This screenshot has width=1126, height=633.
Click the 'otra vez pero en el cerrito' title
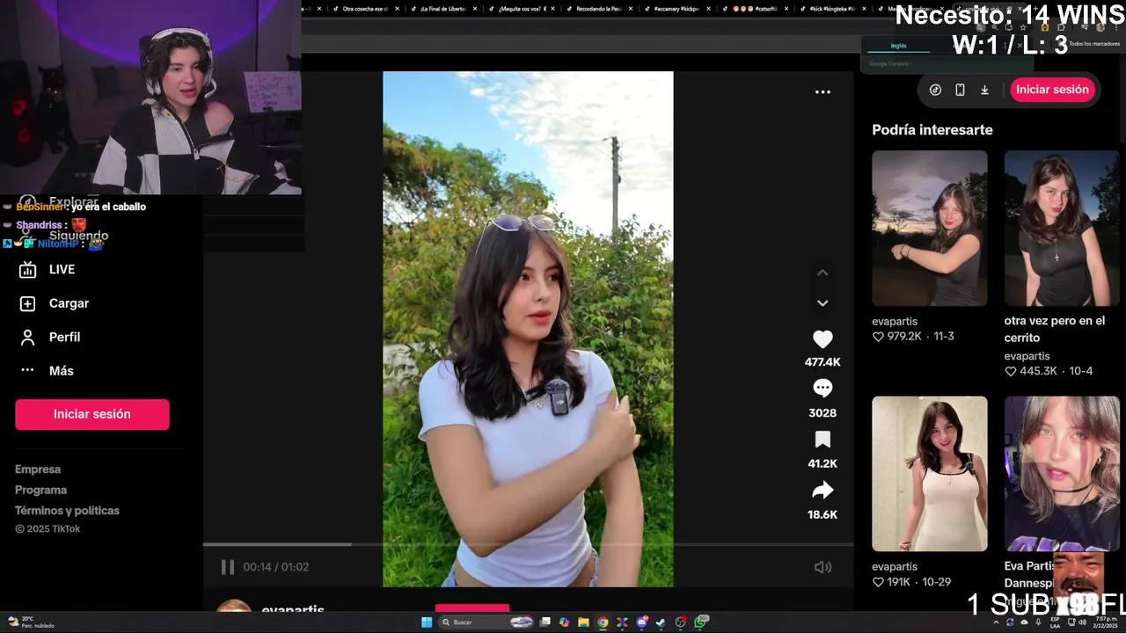[x=1055, y=329]
